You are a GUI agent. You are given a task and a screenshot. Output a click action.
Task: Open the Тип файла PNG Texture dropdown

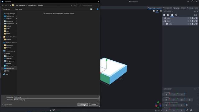(57, 100)
